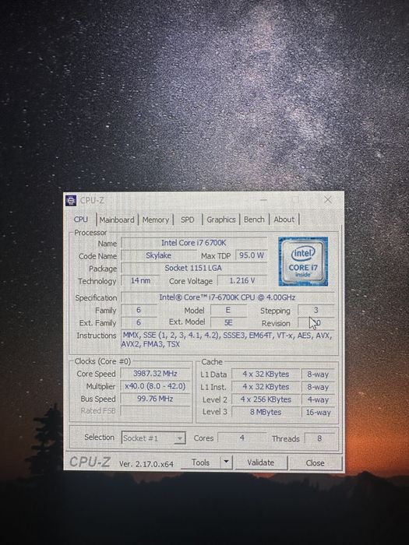
Task: Switch to the Bench tab
Action: pos(254,220)
